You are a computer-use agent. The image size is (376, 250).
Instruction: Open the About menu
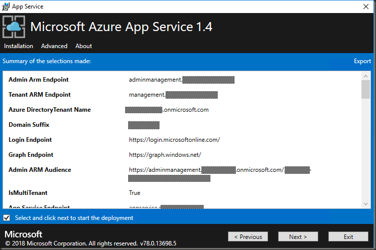coord(83,46)
